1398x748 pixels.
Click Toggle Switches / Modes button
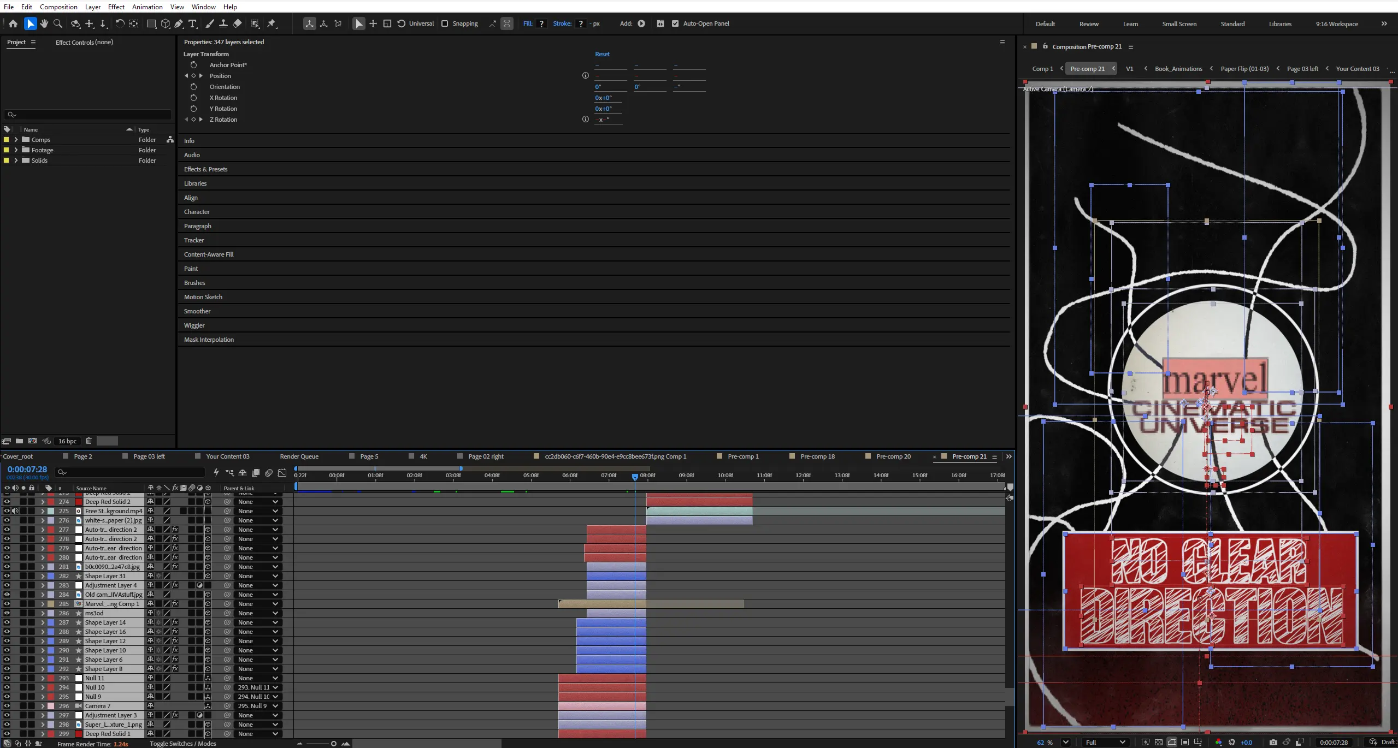(182, 744)
